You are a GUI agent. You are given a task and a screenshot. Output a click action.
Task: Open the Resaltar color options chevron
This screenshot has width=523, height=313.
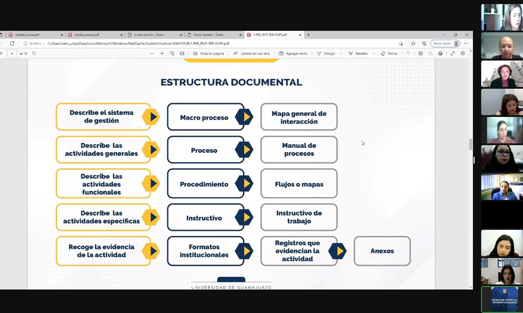tap(373, 53)
